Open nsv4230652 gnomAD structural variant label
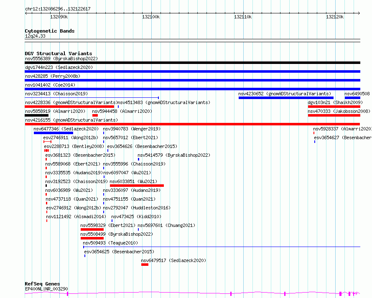 tap(285, 94)
